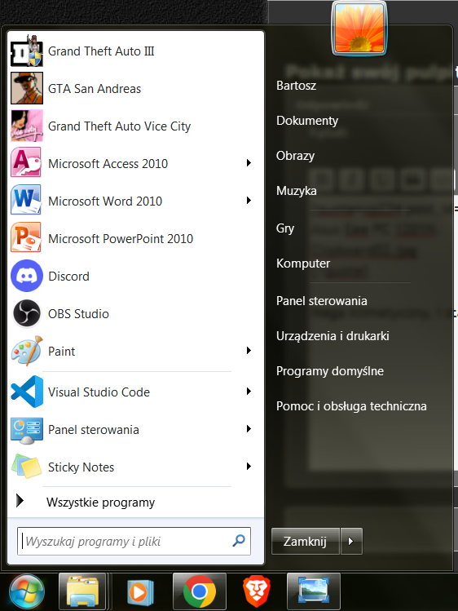
Task: Open Komputer
Action: [303, 263]
